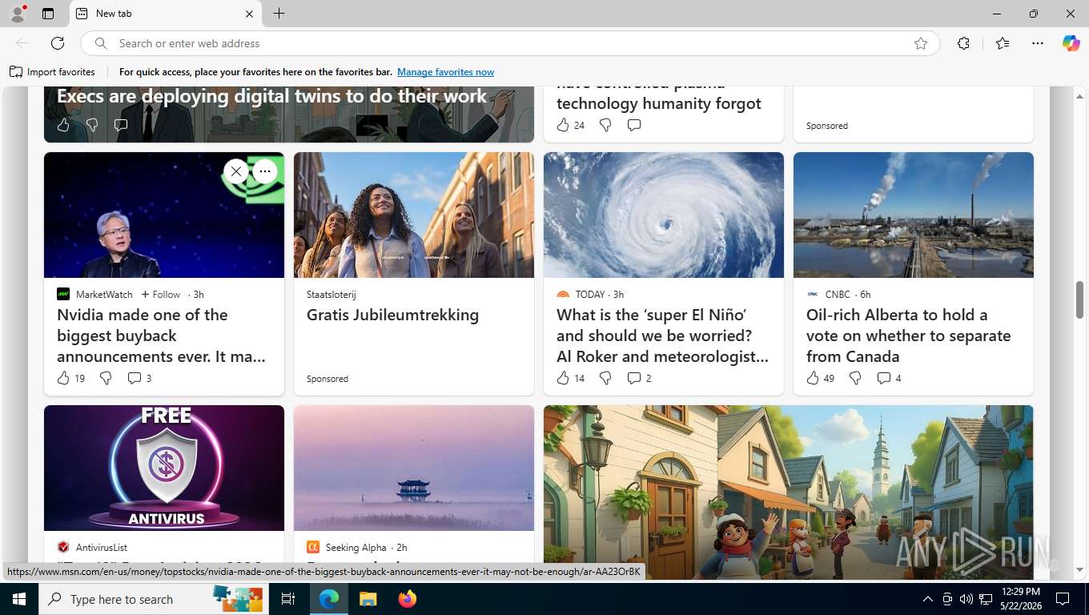
Task: Open the Copilot icon
Action: pyautogui.click(x=1071, y=43)
